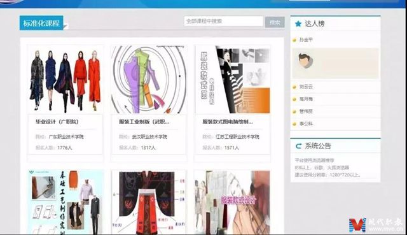This screenshot has width=407, height=235.
Task: Click the gold coin icon beside 刘云云
Action: [294, 87]
